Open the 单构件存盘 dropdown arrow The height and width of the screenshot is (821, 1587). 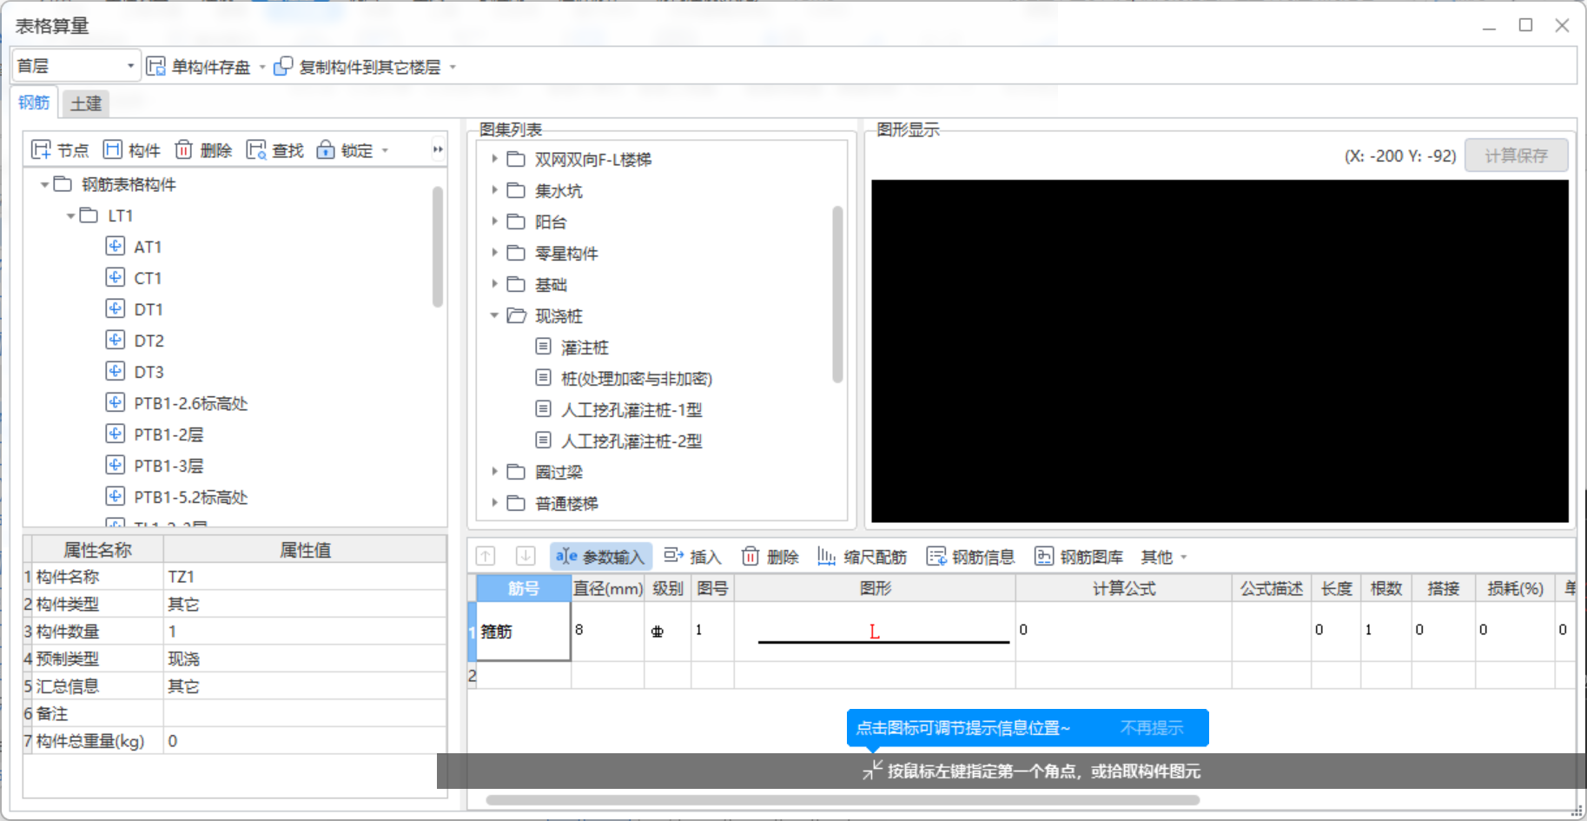(x=262, y=67)
